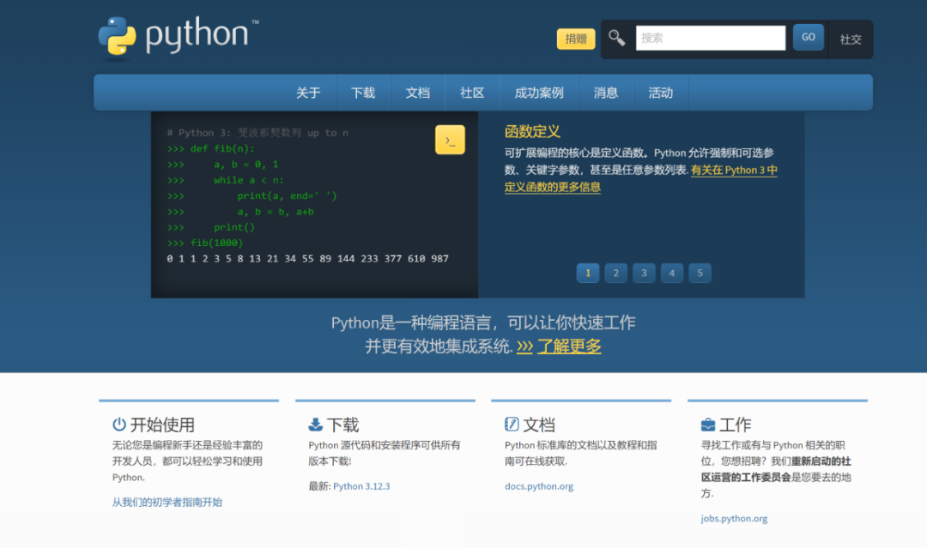Open the 关于 navigation menu
This screenshot has height=548, width=927.
308,93
